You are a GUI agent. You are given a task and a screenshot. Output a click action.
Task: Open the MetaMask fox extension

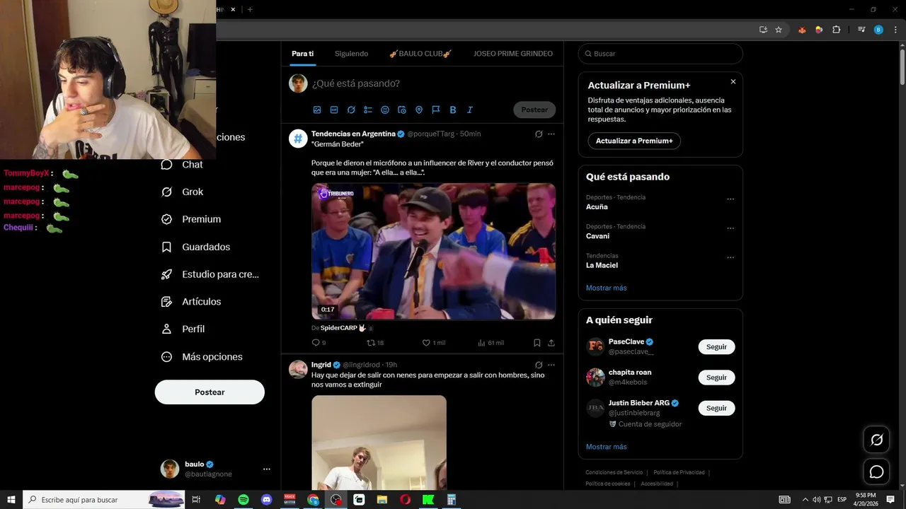click(x=802, y=30)
